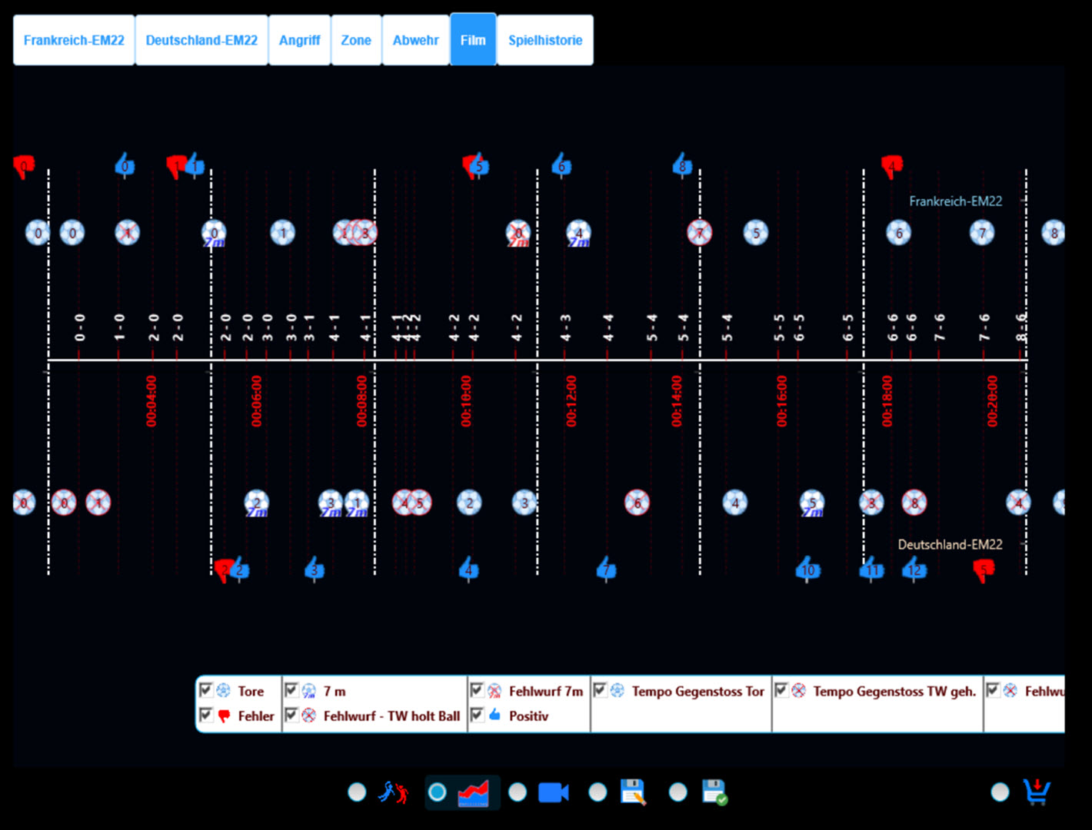Click the floppy disk with pencil icon

click(633, 792)
